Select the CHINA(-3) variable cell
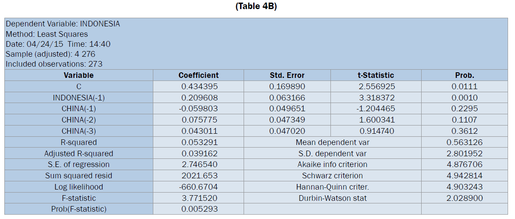The width and height of the screenshot is (515, 219). click(79, 131)
